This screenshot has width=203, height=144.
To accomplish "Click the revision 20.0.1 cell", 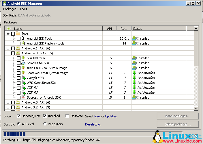I will (124, 38).
